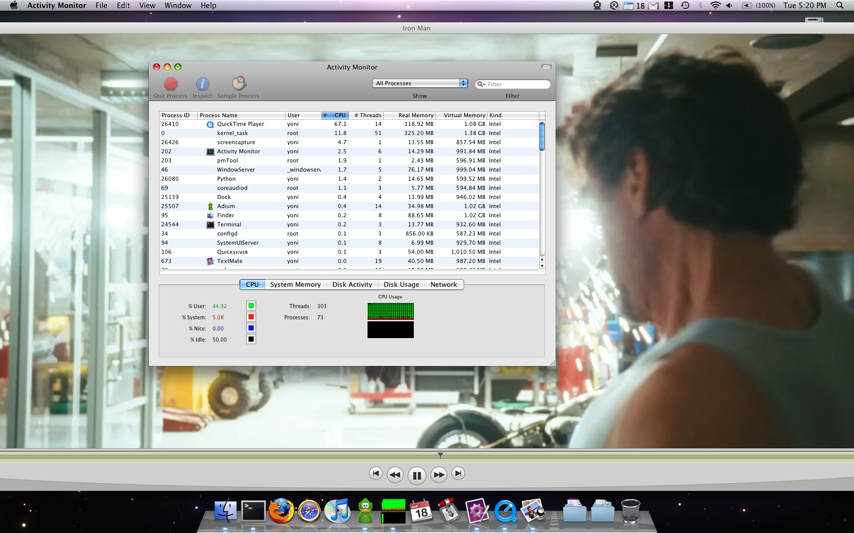Click the Activity Monitor toolbar toggle pill
The width and height of the screenshot is (854, 533).
point(546,67)
